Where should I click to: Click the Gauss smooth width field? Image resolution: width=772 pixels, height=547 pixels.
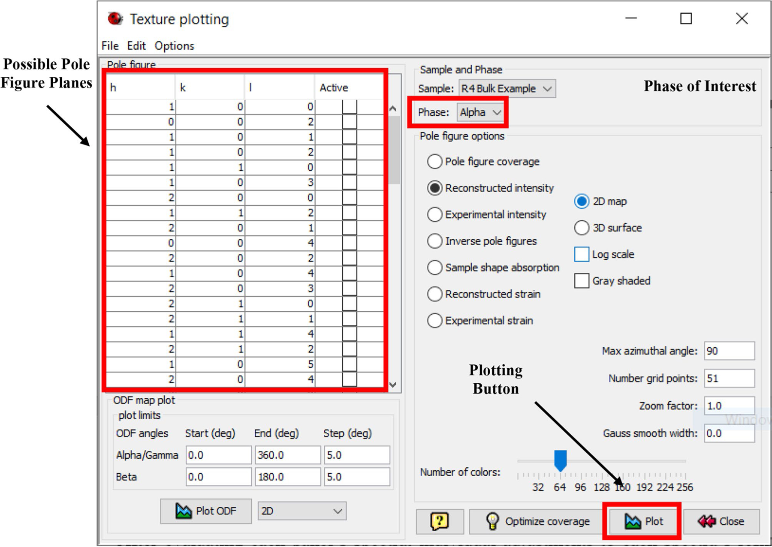point(729,433)
